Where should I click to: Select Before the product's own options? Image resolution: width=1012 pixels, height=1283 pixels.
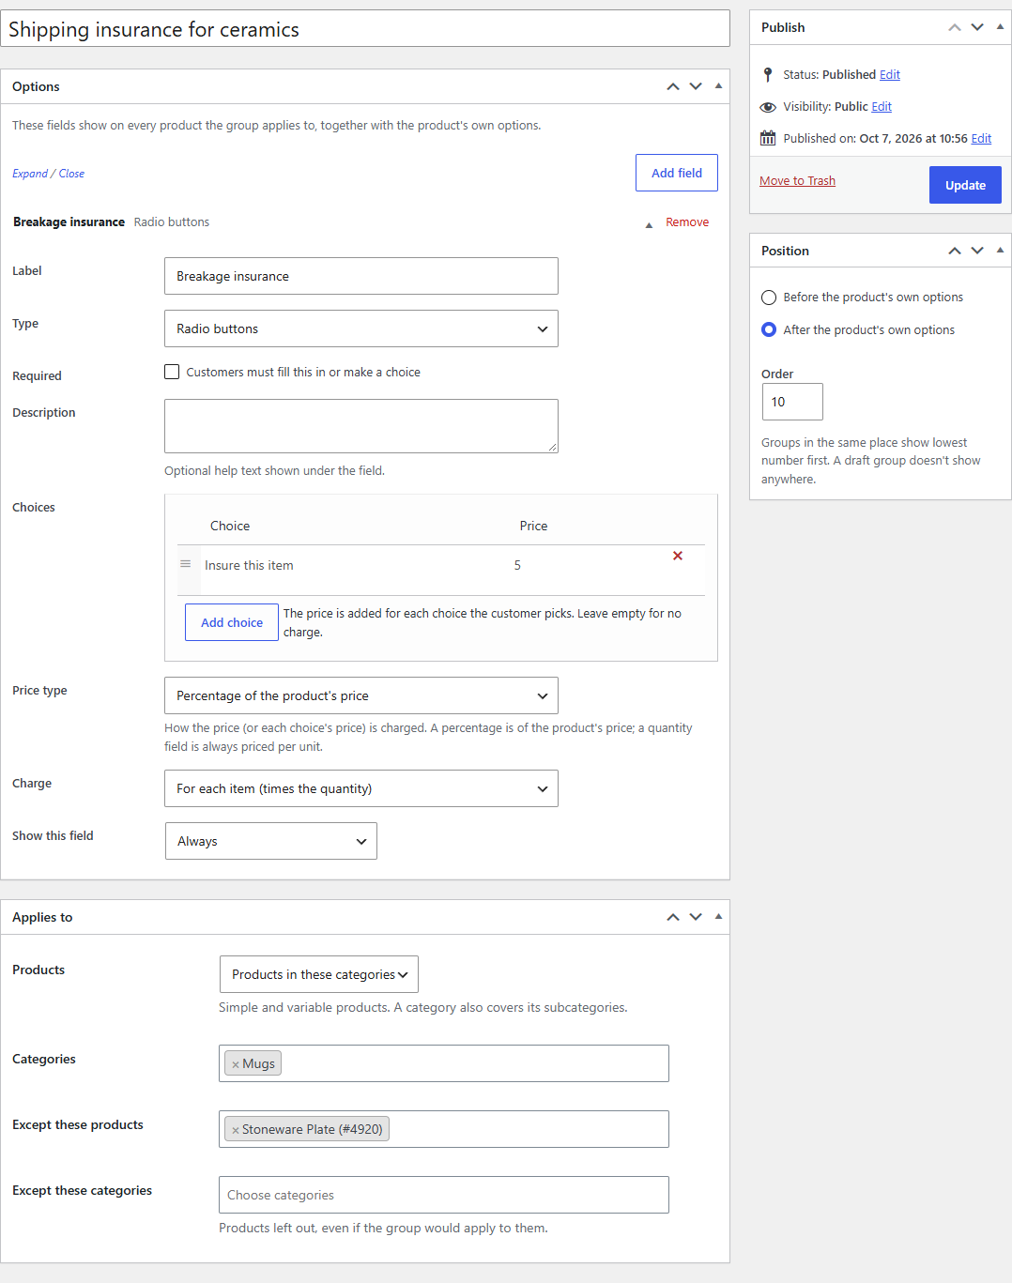[x=769, y=298]
